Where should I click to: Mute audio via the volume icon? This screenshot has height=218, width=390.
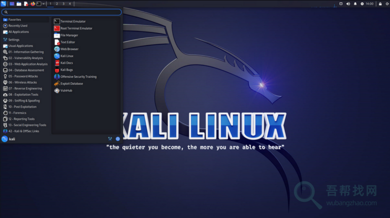click(348, 4)
